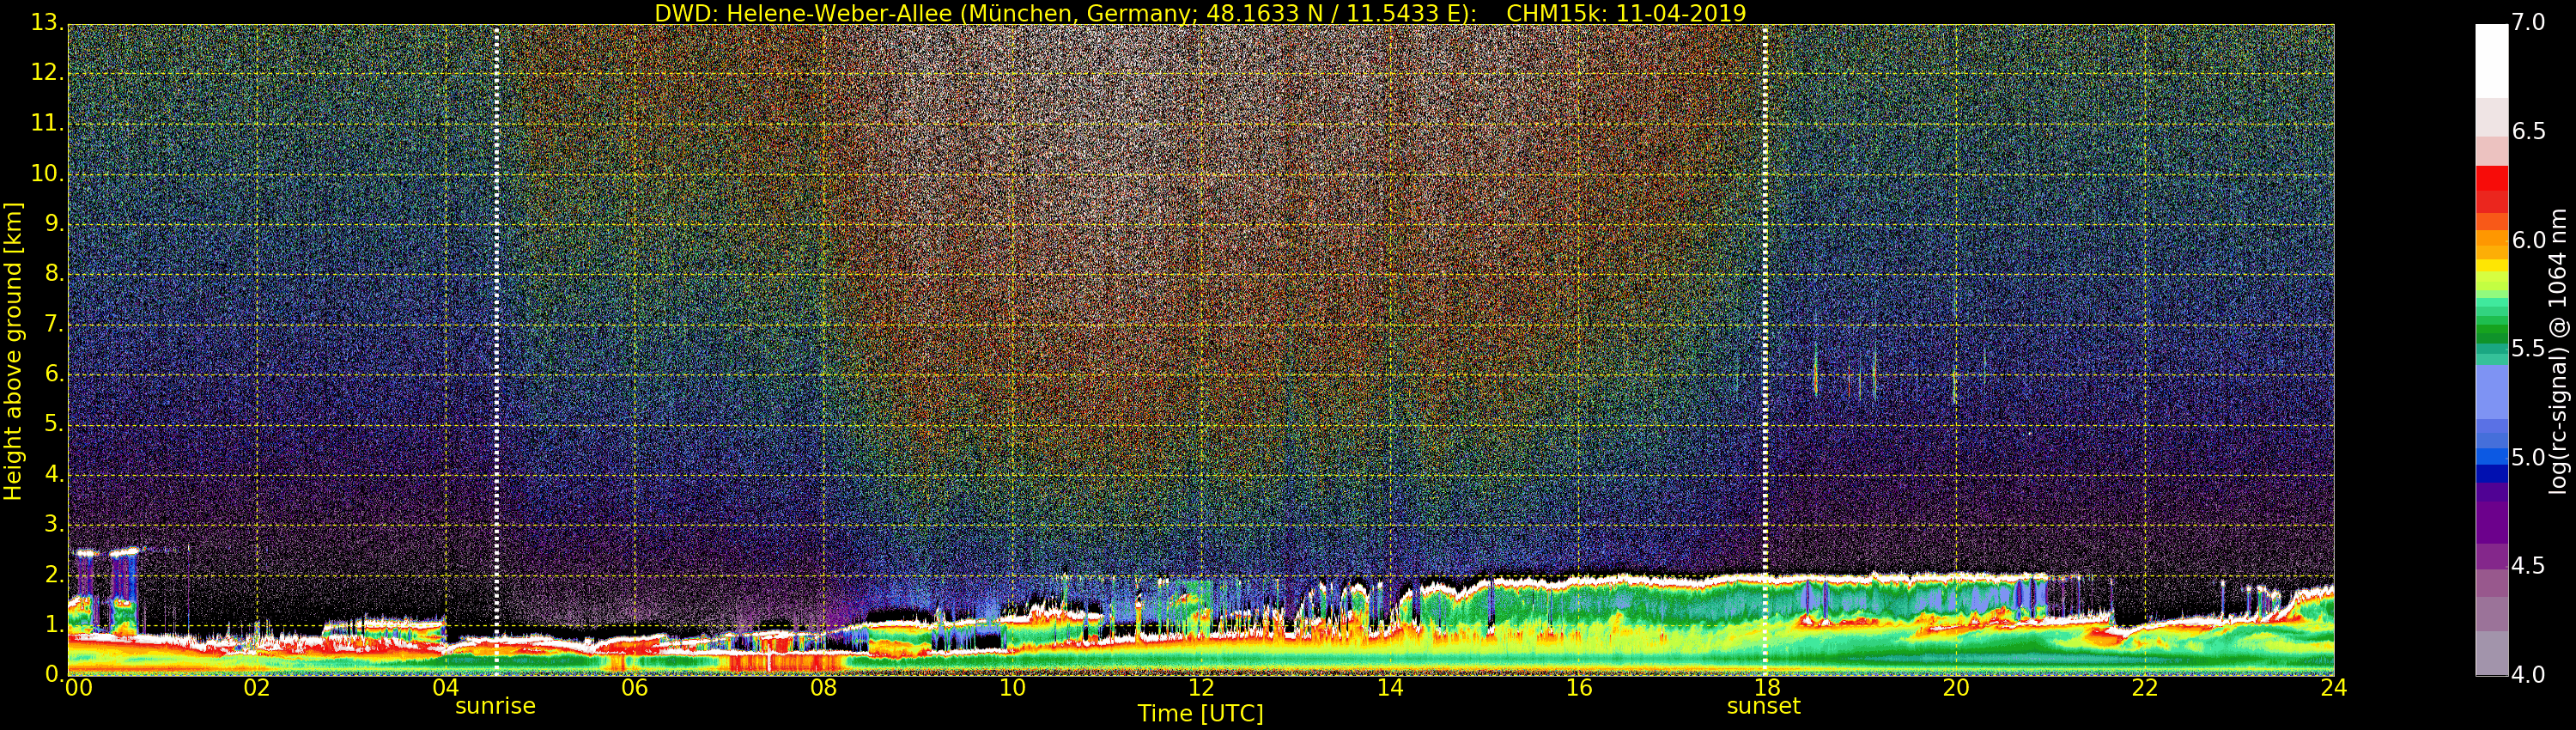The image size is (2576, 730).
Task: Click the time axis tick '24'
Action: (2334, 688)
